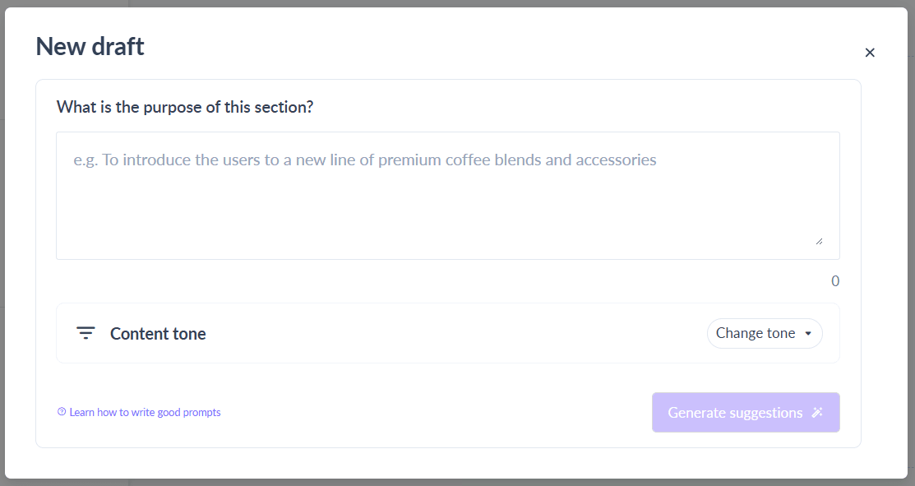This screenshot has width=915, height=486.
Task: Select the Content tone label
Action: pos(158,333)
